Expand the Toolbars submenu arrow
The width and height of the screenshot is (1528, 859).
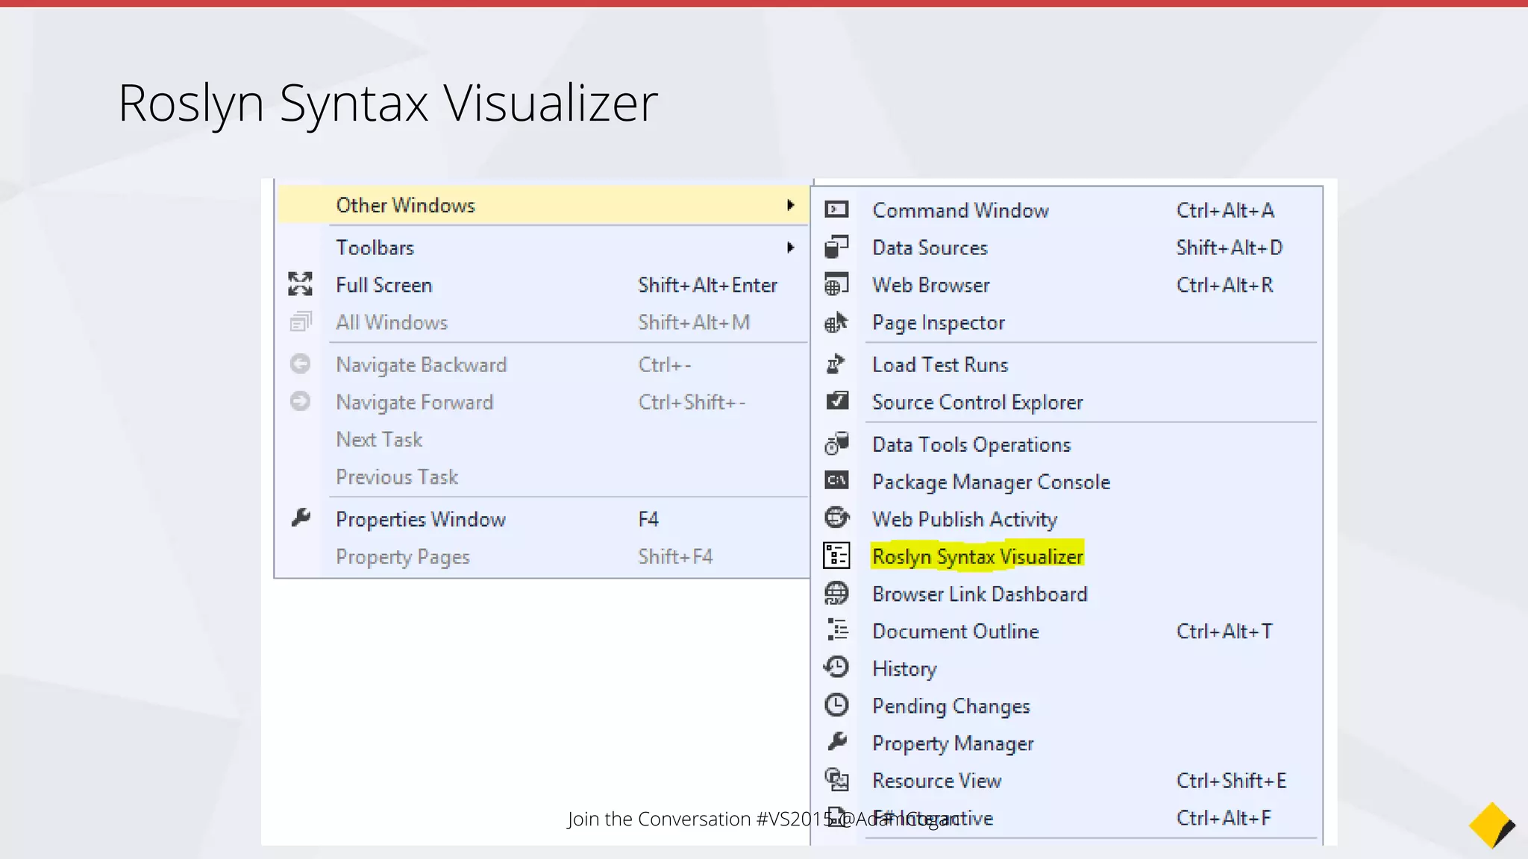coord(790,248)
